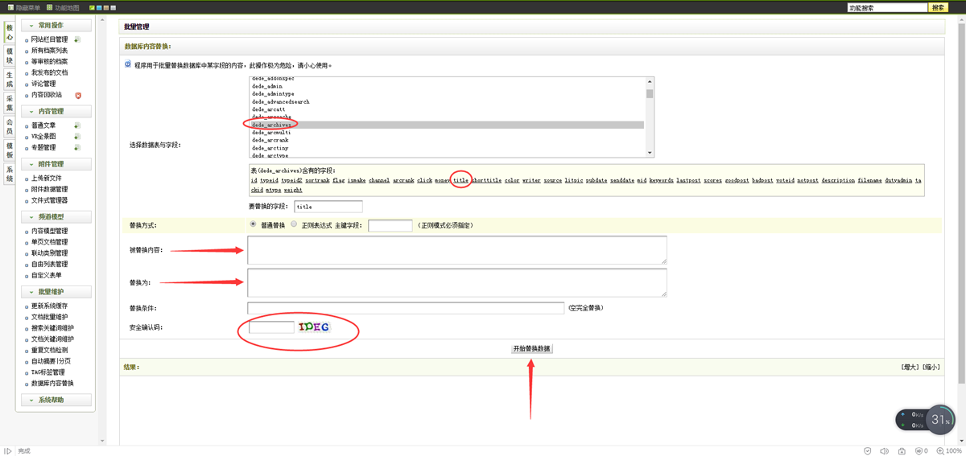This screenshot has width=966, height=456.
Task: Switch to the 生成 side tab
Action: tap(10, 80)
